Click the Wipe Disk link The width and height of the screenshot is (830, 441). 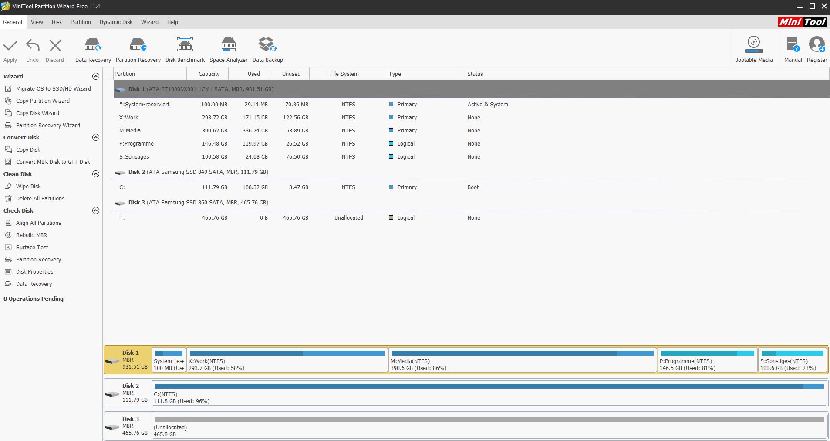coord(28,186)
